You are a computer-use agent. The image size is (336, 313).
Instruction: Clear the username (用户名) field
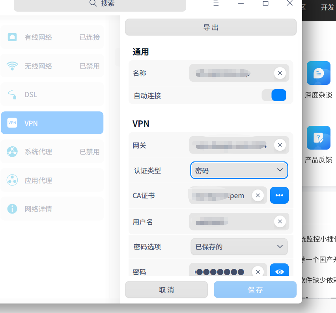280,221
